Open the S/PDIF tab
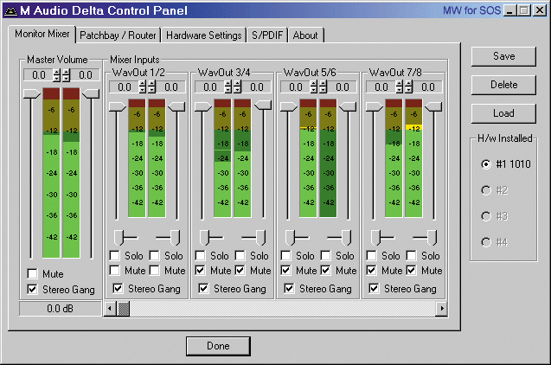Screen dimensions: 551x365 pos(267,35)
